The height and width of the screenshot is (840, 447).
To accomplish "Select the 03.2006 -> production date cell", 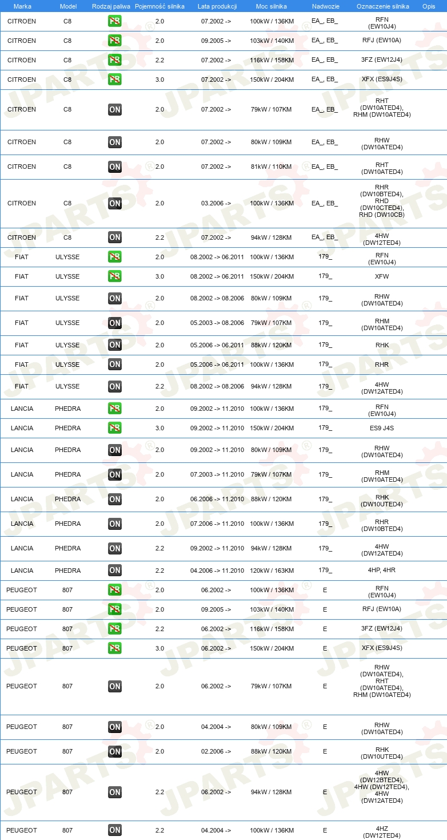I will pos(216,203).
